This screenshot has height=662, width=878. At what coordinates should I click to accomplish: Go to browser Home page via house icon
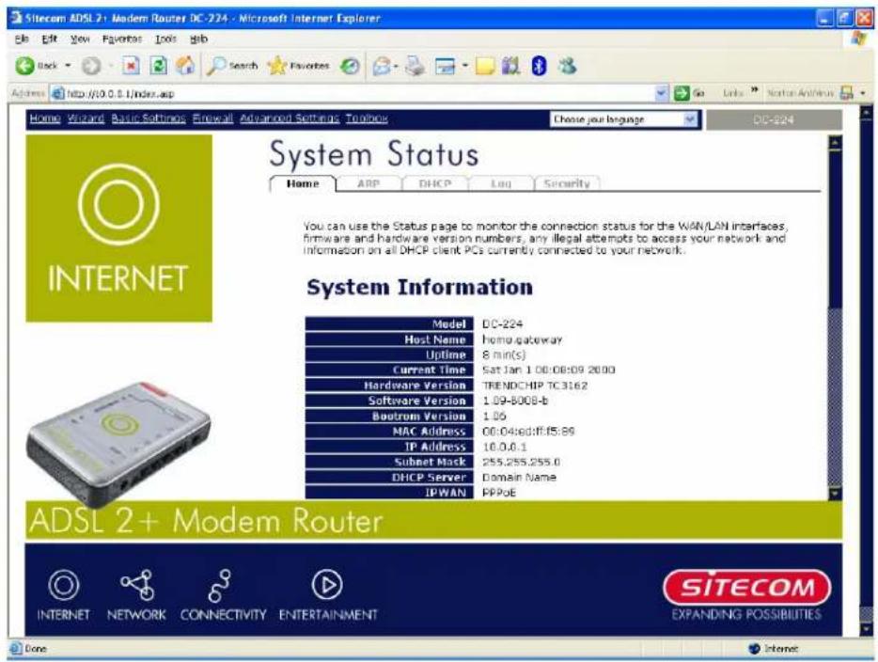click(185, 66)
